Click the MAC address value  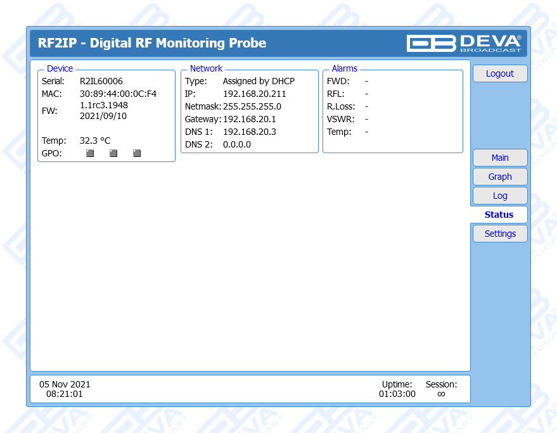point(118,94)
